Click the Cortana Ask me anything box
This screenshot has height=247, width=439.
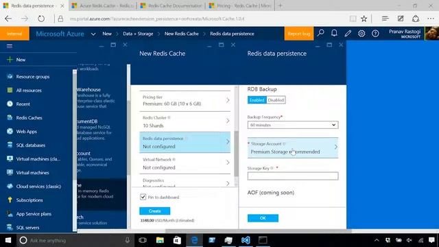[x=75, y=240]
